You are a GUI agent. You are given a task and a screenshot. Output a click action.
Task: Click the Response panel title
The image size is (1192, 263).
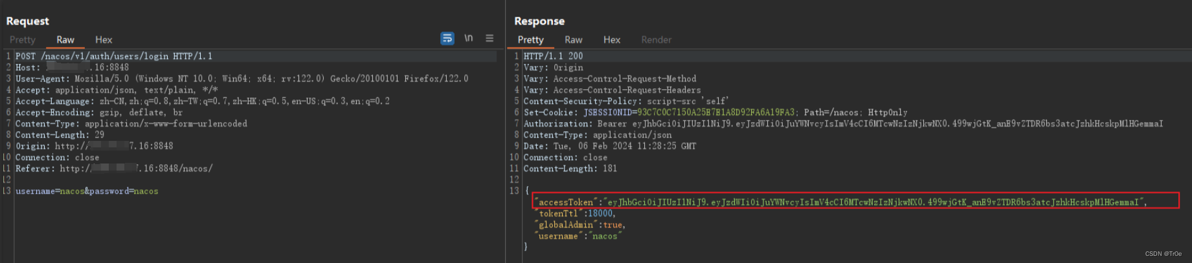539,21
